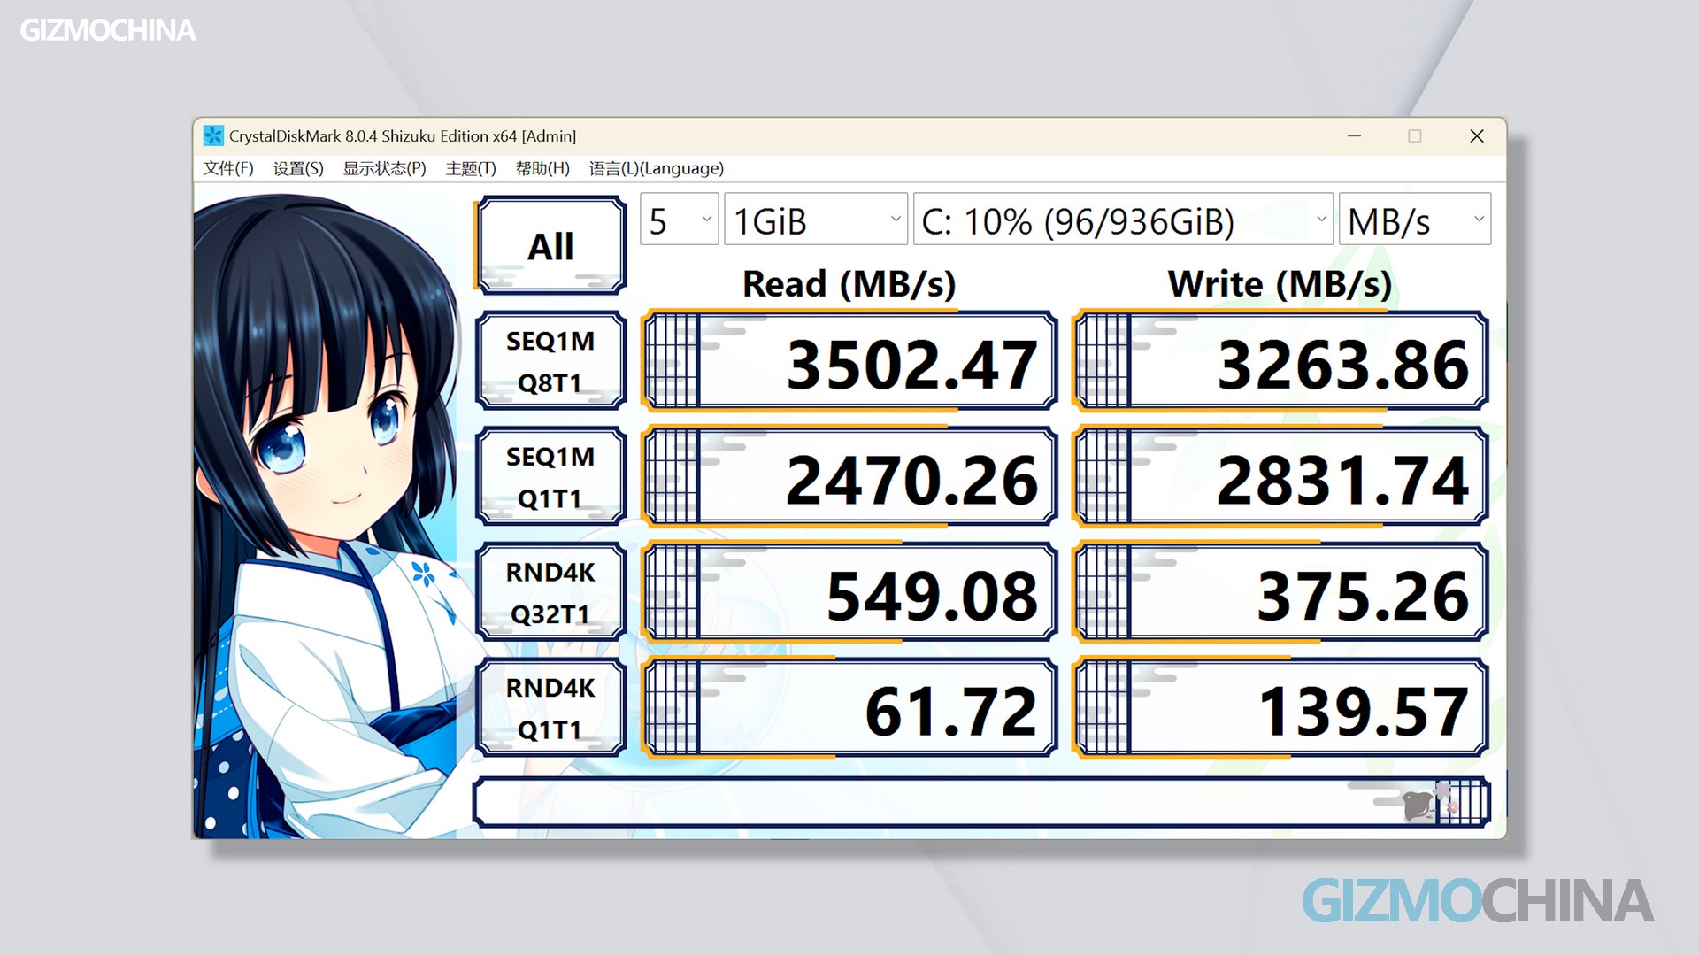Open the test count dropdown showing 5

[x=679, y=220]
